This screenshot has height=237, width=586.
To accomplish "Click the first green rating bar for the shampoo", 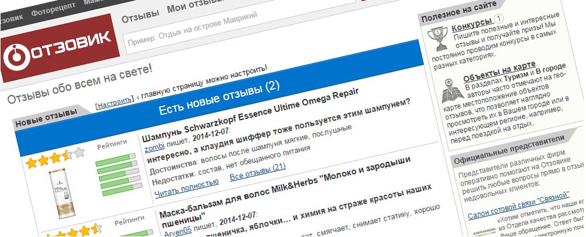I will pyautogui.click(x=115, y=160).
